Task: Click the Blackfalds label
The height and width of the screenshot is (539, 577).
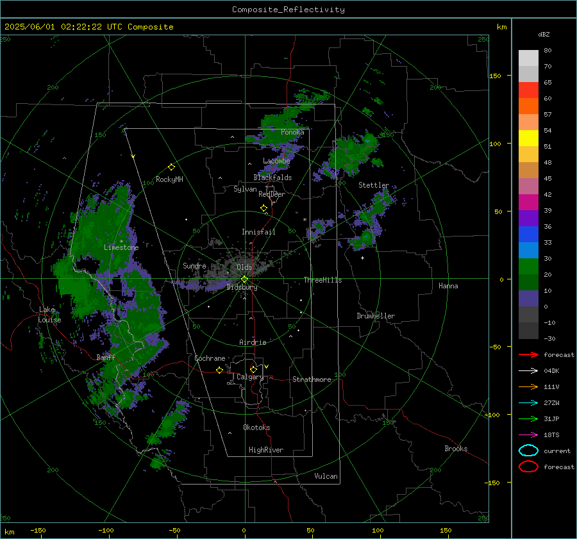Action: coord(272,178)
